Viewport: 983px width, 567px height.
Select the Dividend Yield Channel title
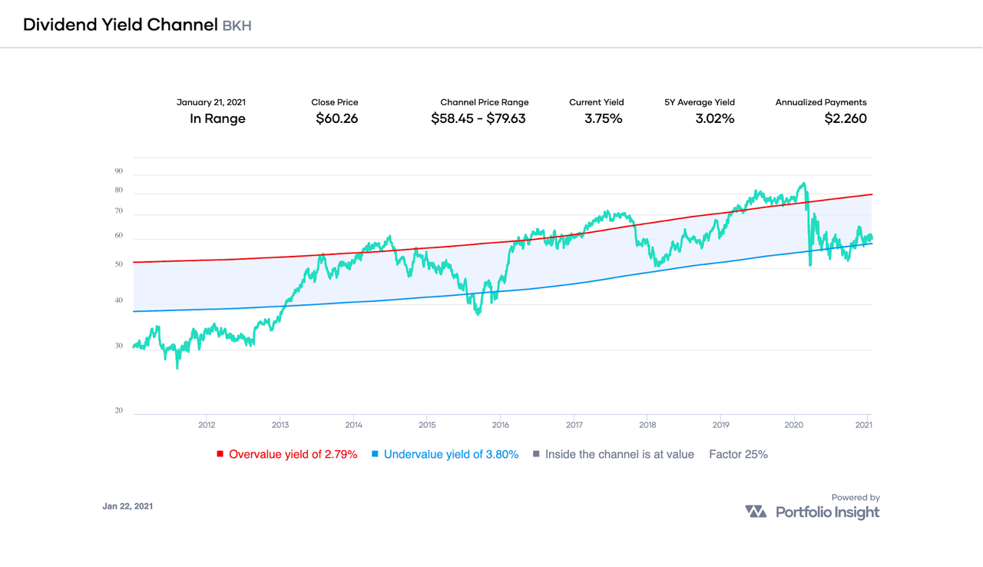point(120,24)
